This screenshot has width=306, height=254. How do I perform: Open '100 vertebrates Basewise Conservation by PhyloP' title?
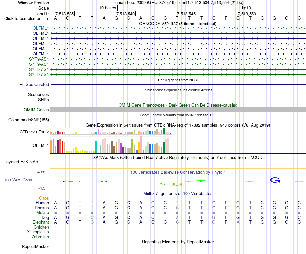(x=177, y=172)
